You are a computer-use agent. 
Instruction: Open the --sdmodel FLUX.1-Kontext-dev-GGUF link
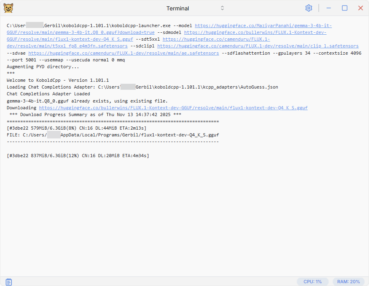pyautogui.click(x=255, y=32)
